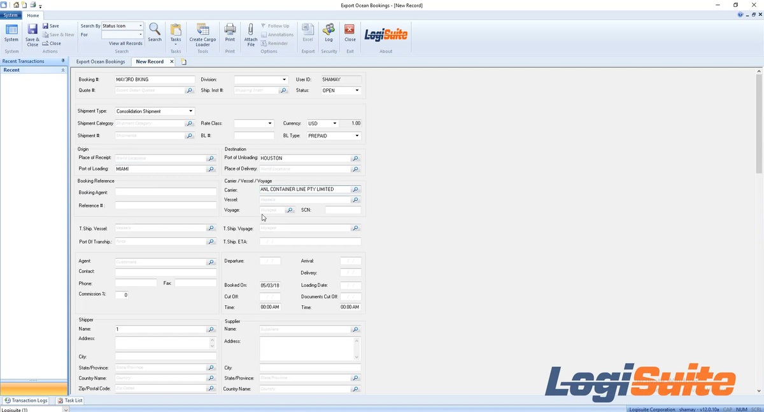Click Close under Save in Actions
764x412 pixels.
pyautogui.click(x=52, y=43)
